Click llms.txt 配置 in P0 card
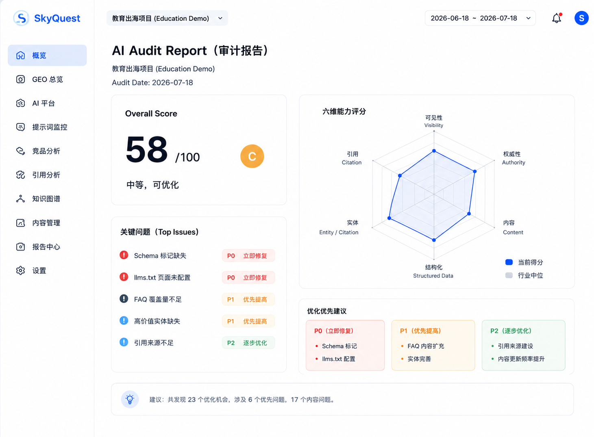 (339, 359)
